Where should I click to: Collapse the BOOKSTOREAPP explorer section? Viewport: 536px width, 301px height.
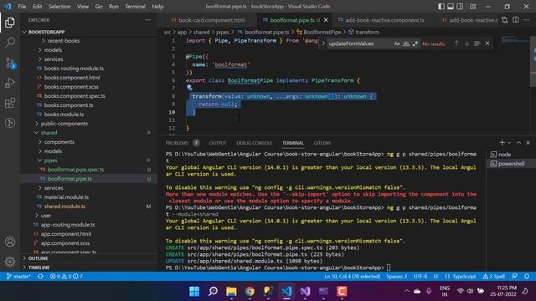pyautogui.click(x=46, y=32)
